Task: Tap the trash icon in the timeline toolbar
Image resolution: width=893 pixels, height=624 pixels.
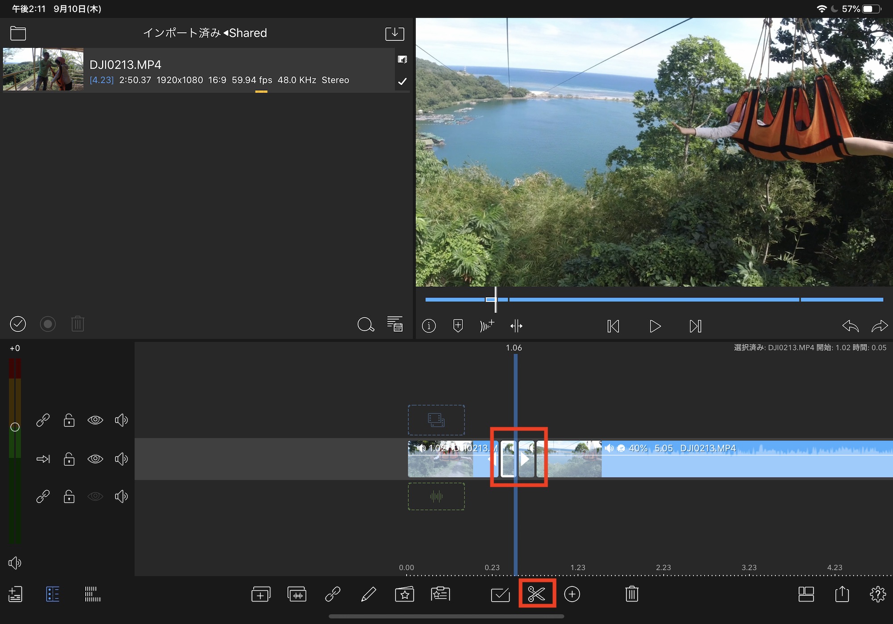Action: pyautogui.click(x=632, y=594)
